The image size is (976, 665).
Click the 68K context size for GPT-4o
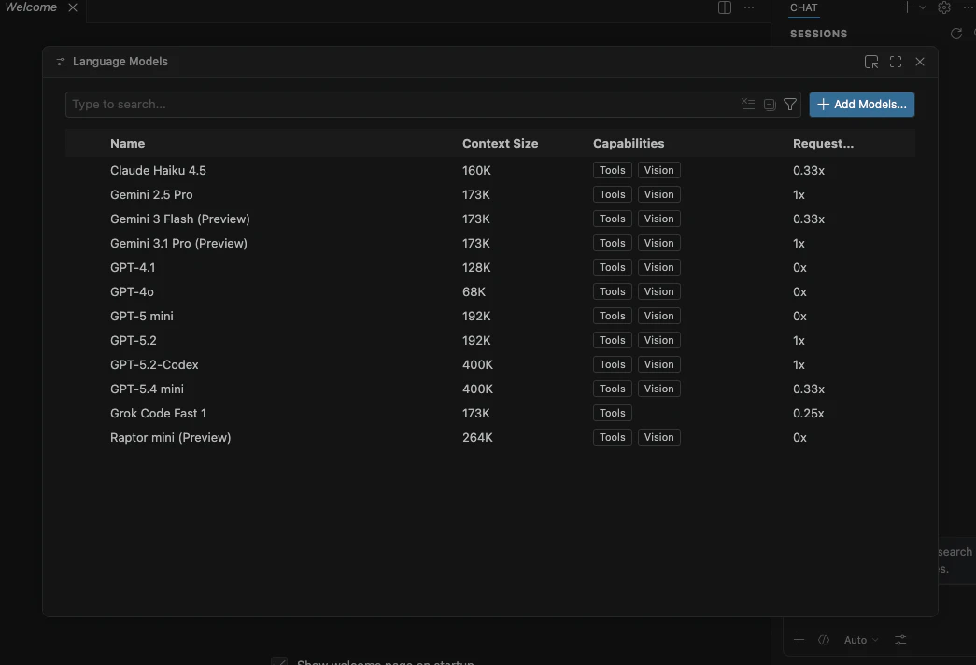[x=474, y=291]
